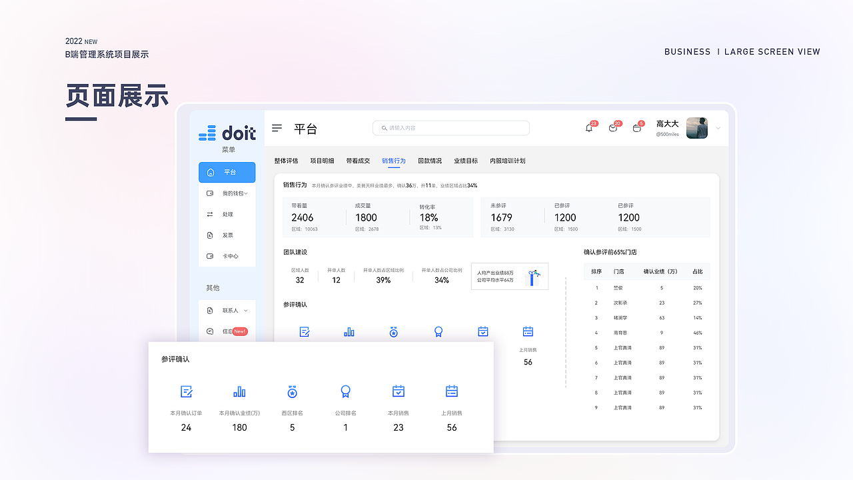Click the bell notification icon showing 23
The image size is (853, 480).
point(589,128)
